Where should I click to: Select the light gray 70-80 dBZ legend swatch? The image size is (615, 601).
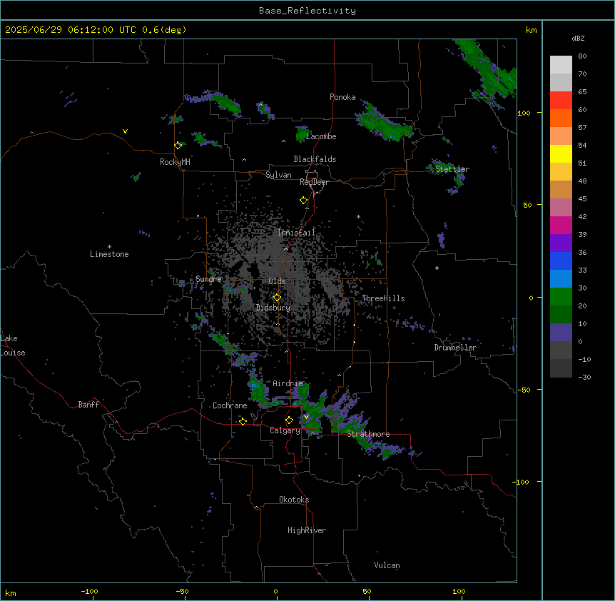point(561,65)
